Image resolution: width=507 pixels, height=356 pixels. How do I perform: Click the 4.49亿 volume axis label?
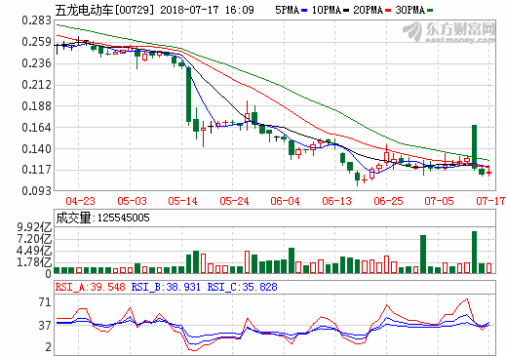tap(34, 251)
